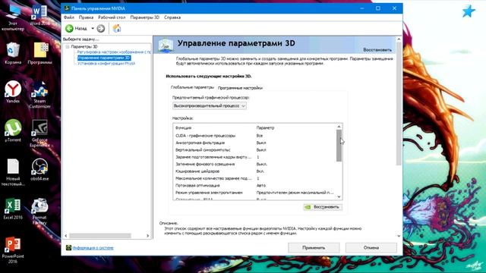
Task: Select Управление параметрами 3D tree item
Action: (104, 58)
